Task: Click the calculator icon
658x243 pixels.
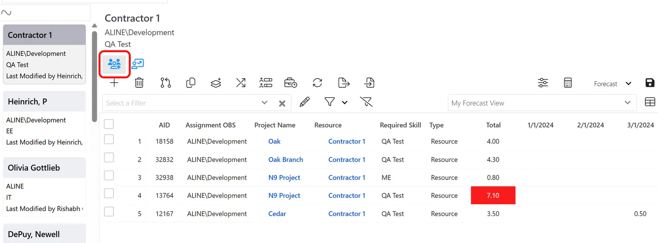Action: click(568, 83)
